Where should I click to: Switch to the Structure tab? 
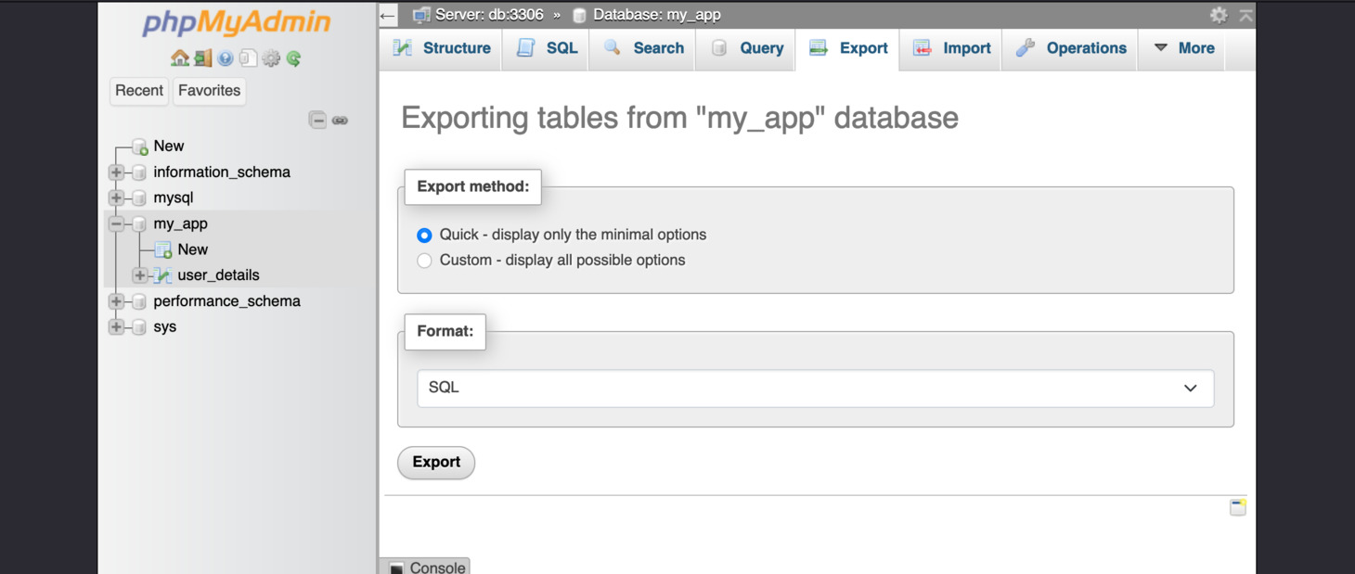click(442, 48)
